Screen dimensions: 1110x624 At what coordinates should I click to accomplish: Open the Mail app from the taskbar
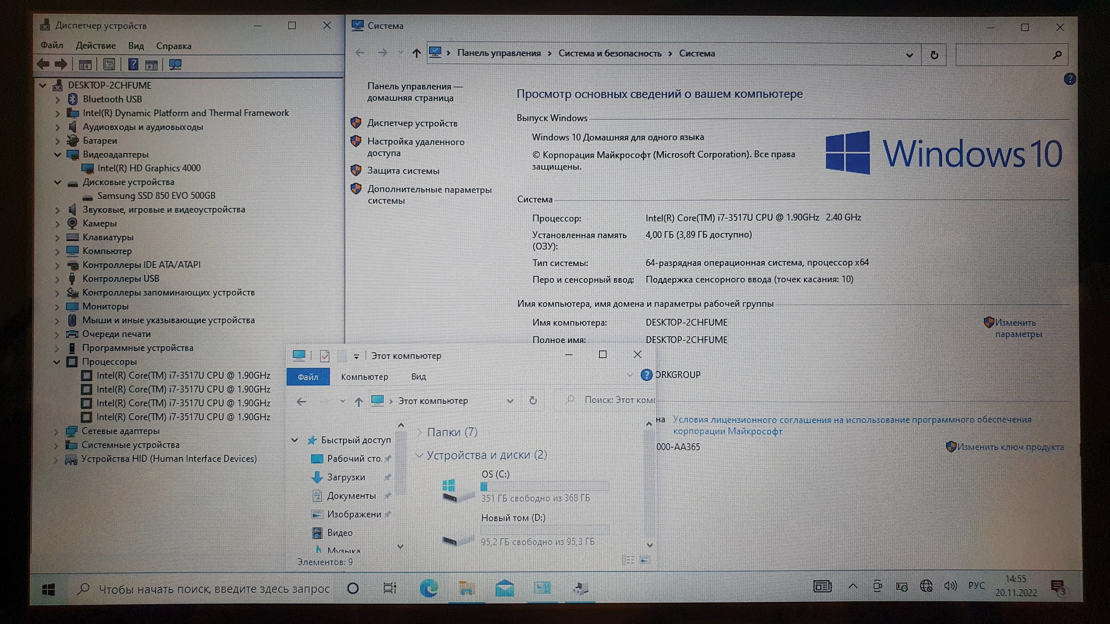[x=505, y=588]
